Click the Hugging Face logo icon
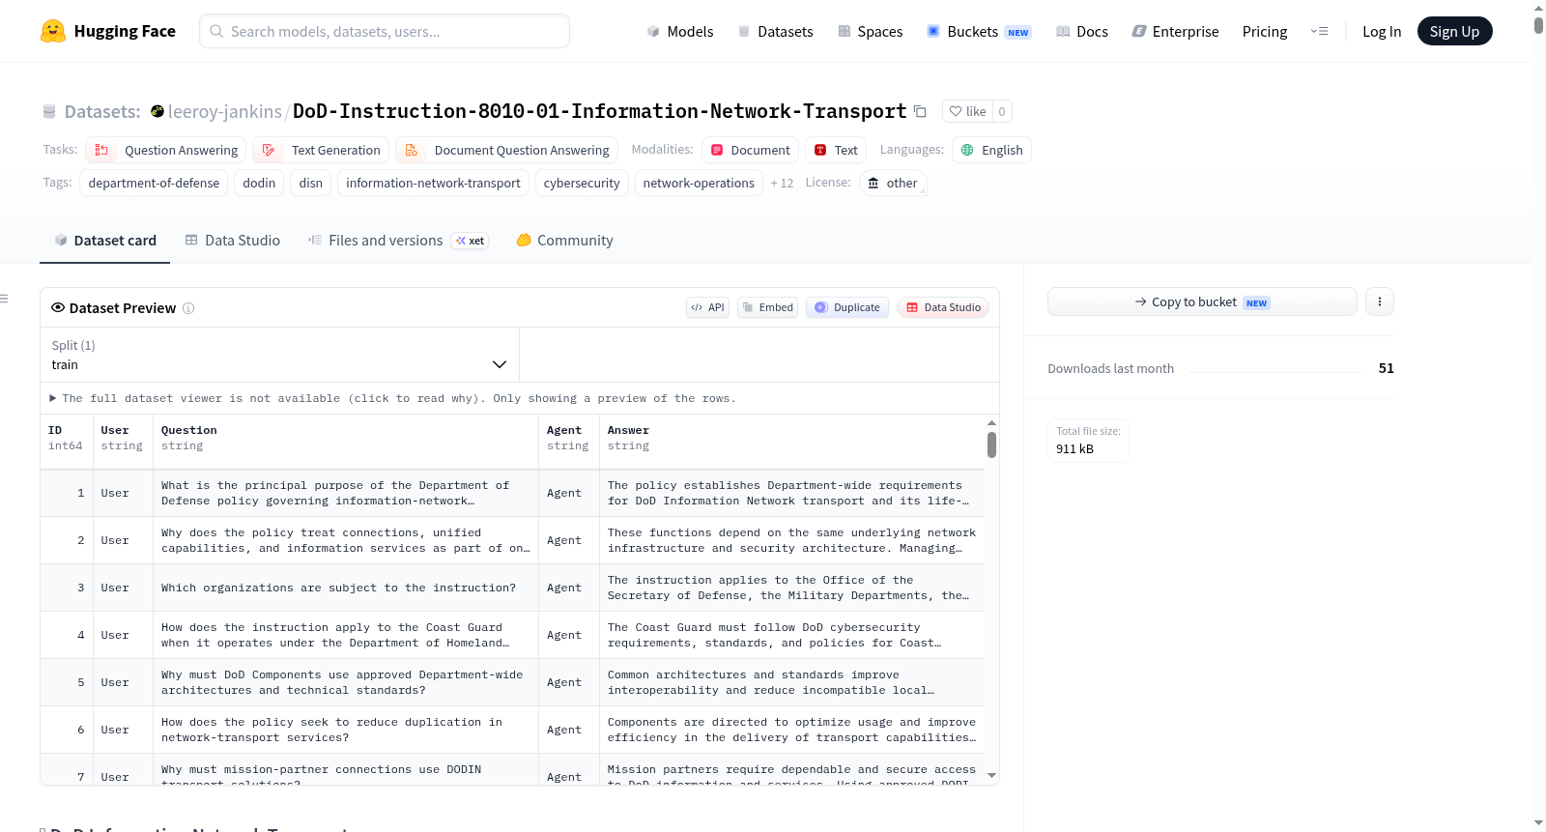The height and width of the screenshot is (832, 1546). coord(53,31)
